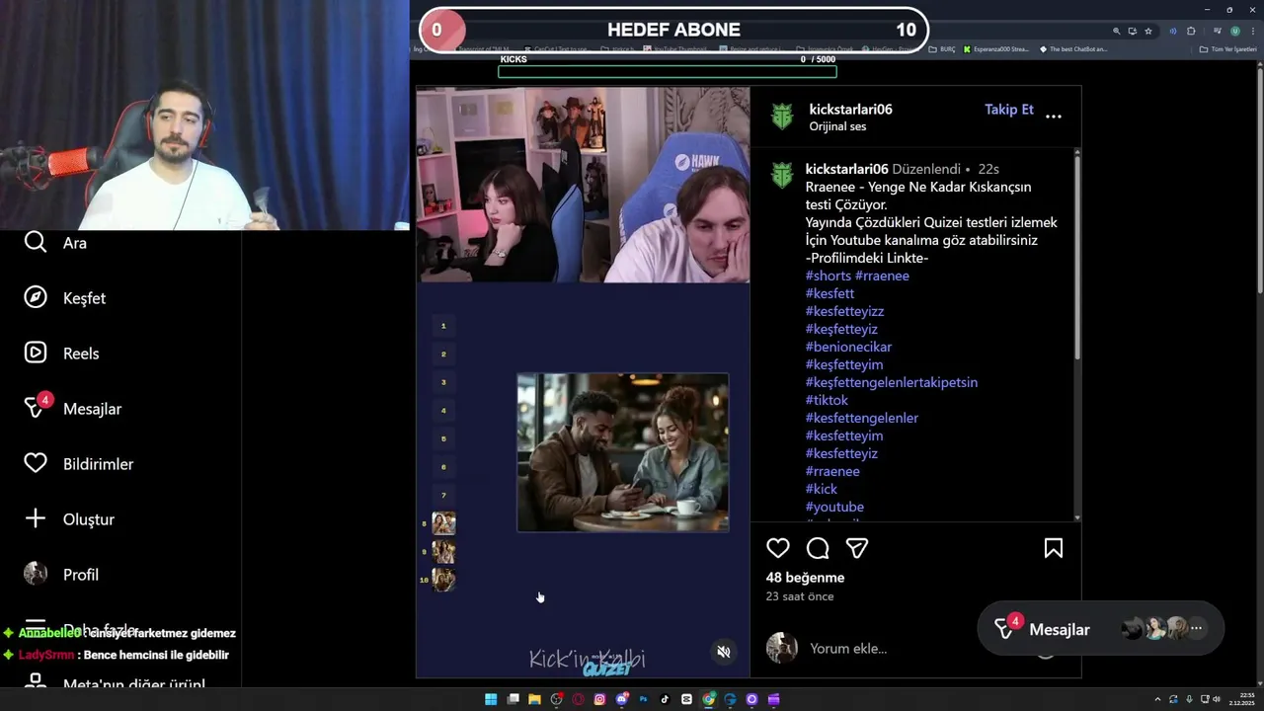Save post with bookmark icon
The height and width of the screenshot is (711, 1264).
pyautogui.click(x=1054, y=548)
